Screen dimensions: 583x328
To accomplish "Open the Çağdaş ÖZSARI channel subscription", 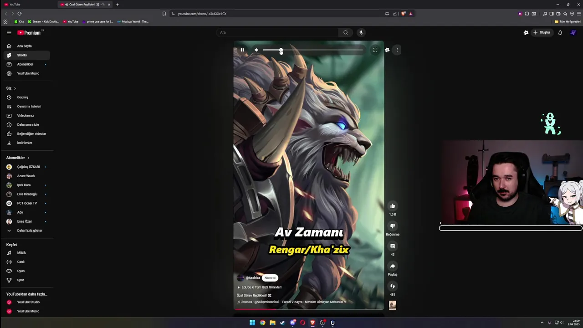I will [x=27, y=167].
